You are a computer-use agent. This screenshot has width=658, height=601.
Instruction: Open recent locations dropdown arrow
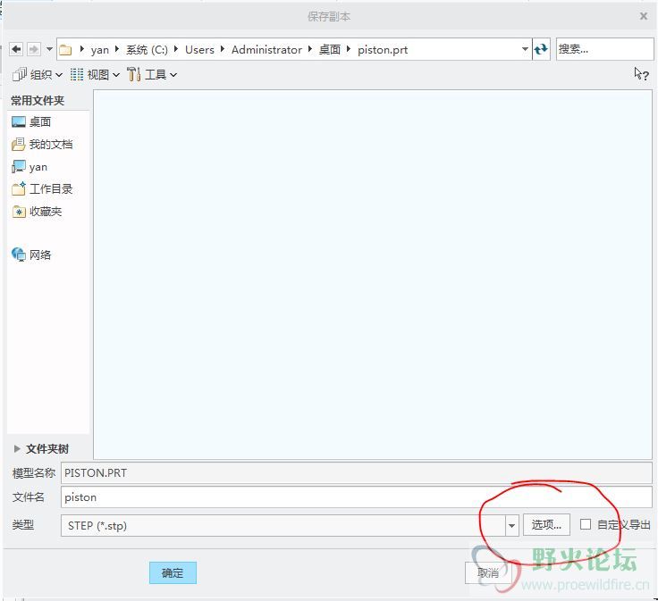(49, 49)
